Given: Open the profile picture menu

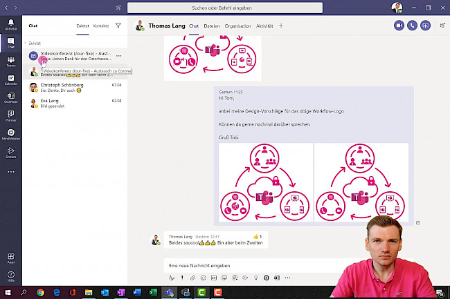Looking at the screenshot, I should click(397, 8).
